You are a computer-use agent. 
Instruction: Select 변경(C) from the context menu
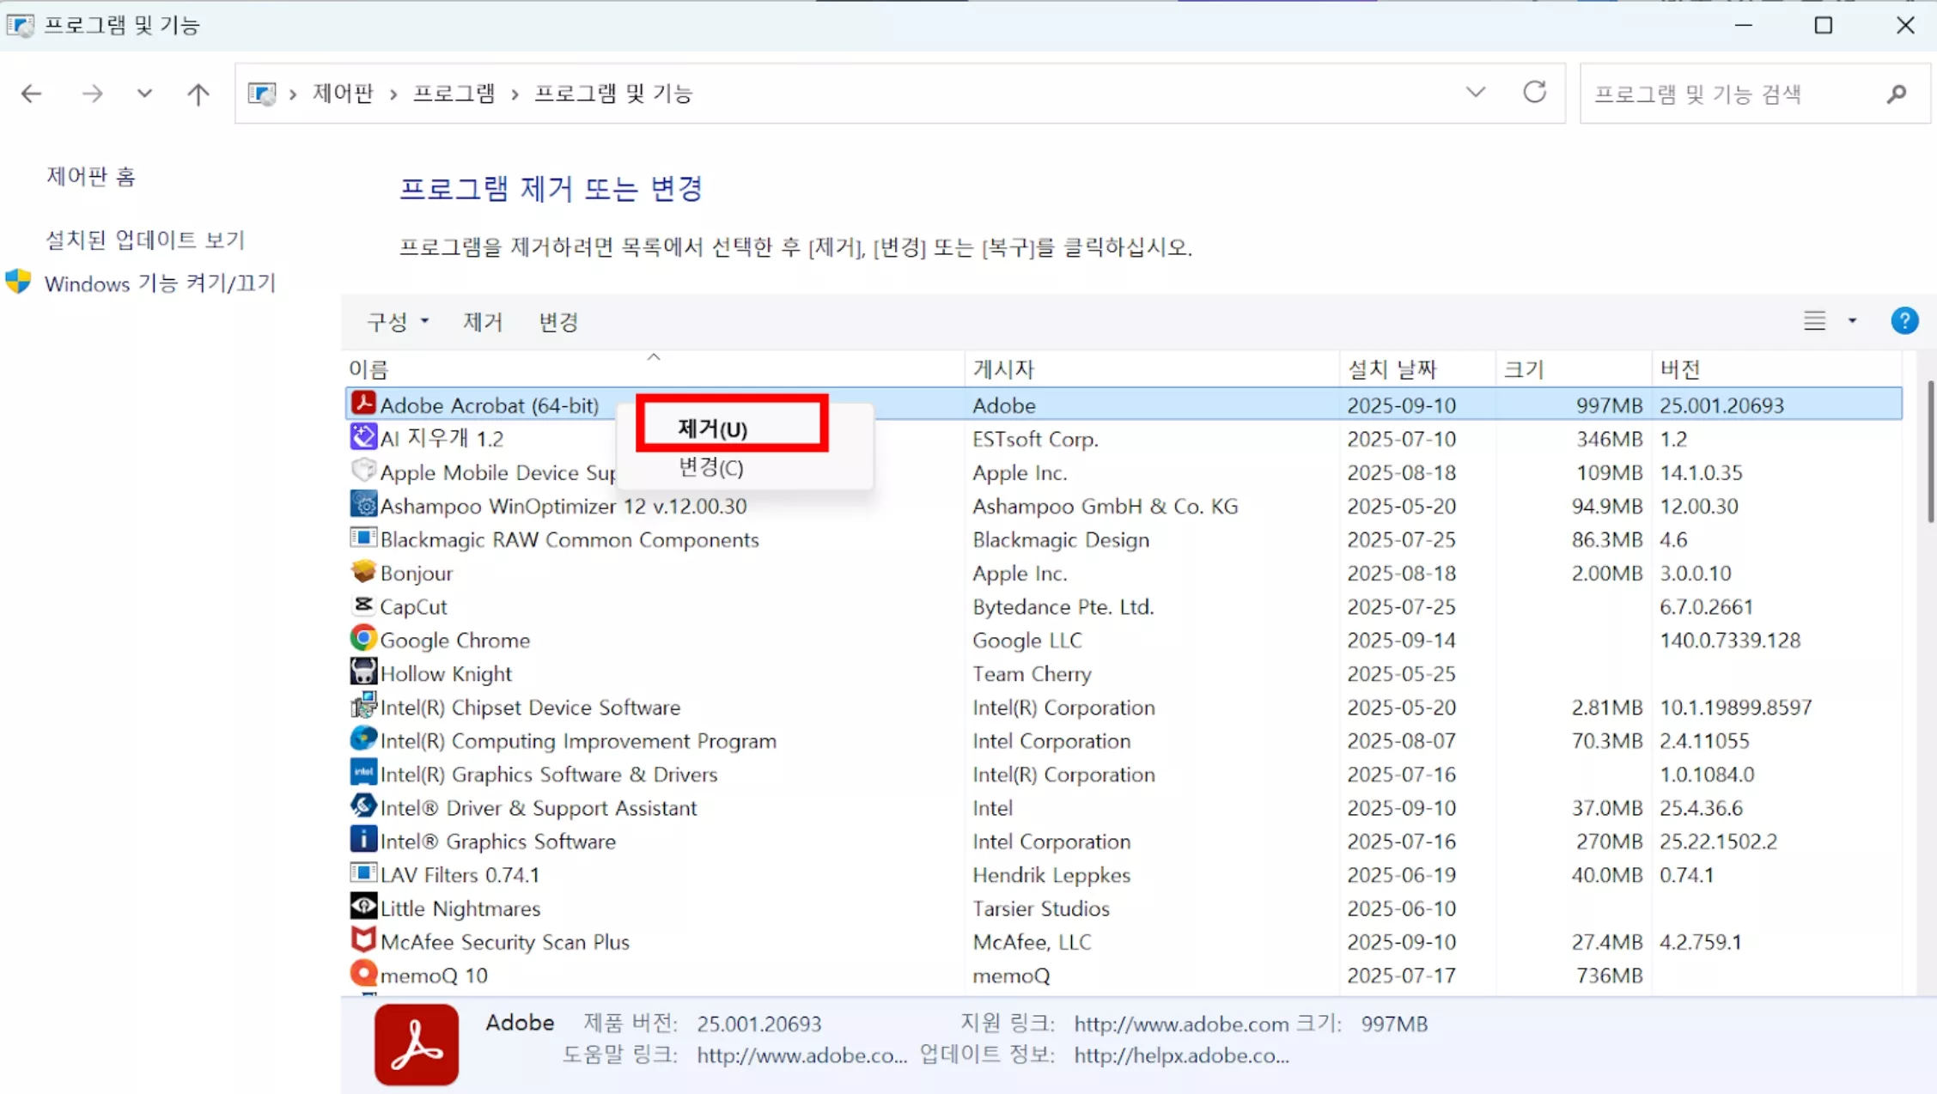pyautogui.click(x=710, y=468)
